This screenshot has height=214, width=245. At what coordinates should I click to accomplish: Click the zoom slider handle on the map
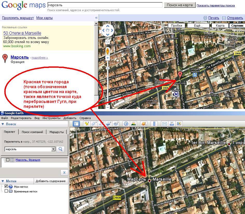pos(108,68)
